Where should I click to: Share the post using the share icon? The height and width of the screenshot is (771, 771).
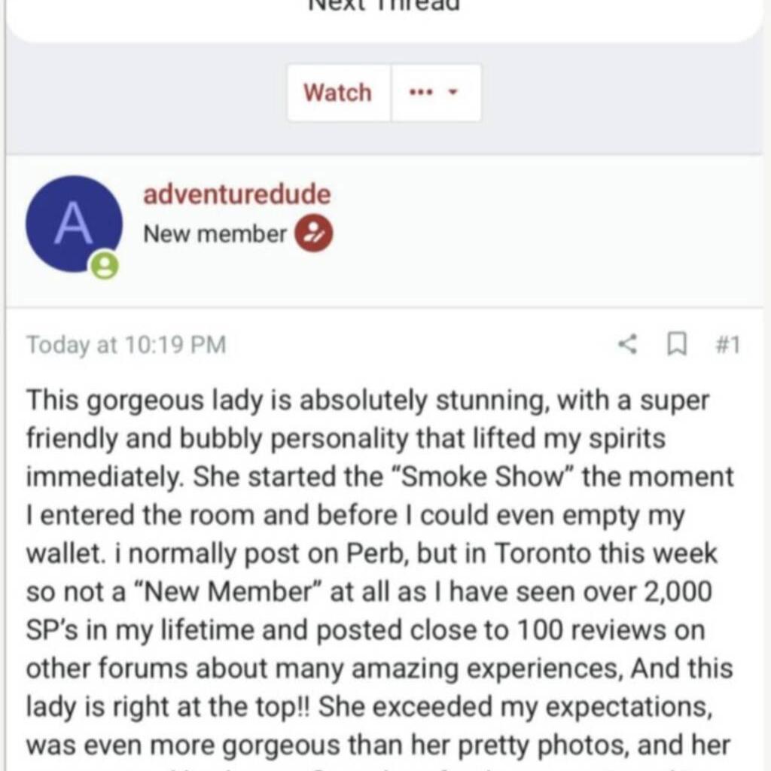coord(627,345)
